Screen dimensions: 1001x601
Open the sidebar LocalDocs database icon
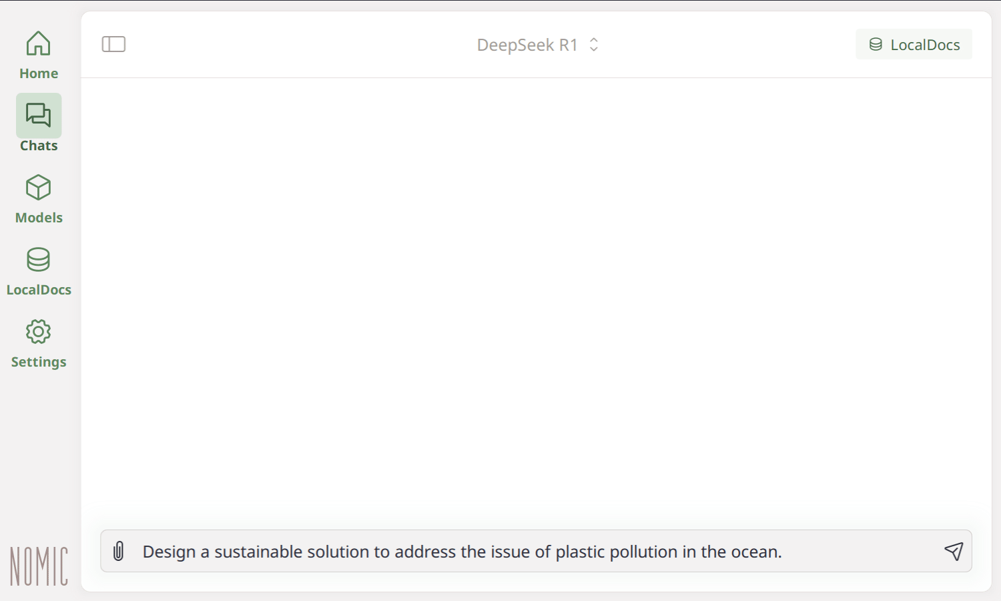click(x=38, y=260)
